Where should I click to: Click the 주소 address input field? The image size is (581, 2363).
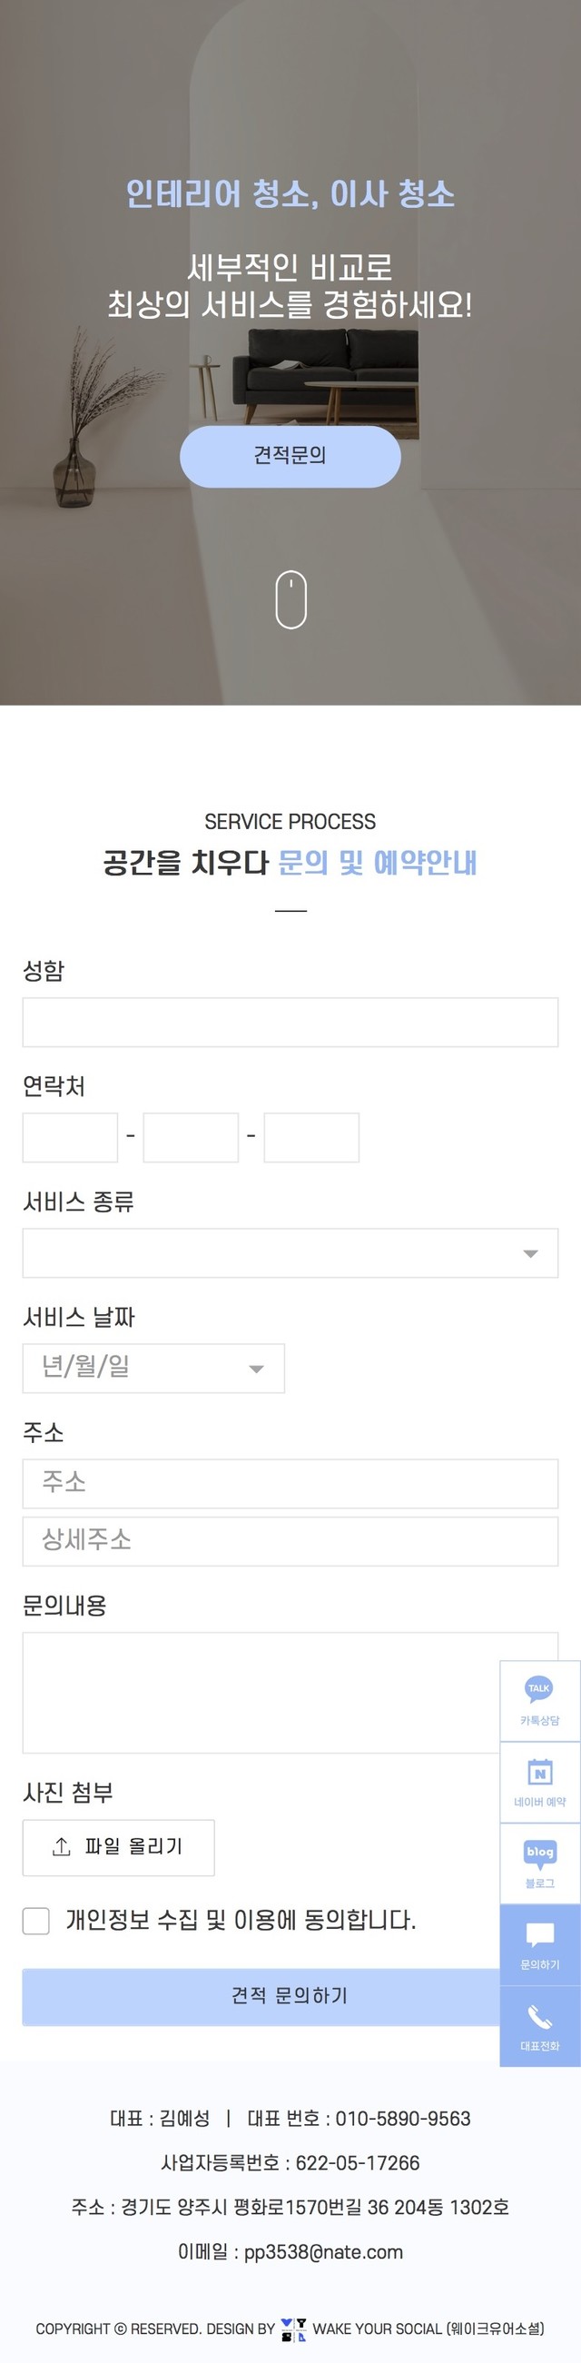(x=290, y=1483)
